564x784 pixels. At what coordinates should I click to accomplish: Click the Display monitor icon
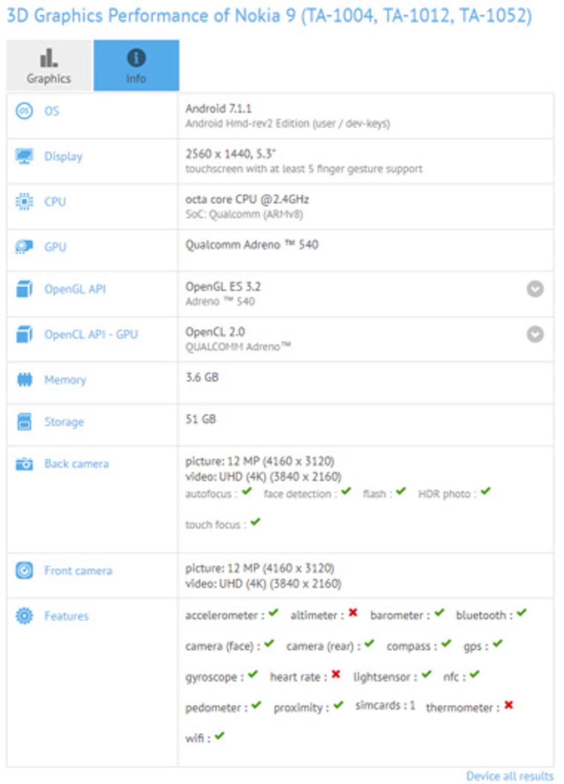click(24, 156)
